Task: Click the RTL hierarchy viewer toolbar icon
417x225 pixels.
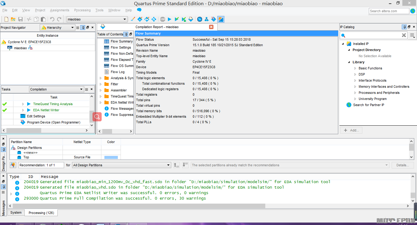Action: click(207, 19)
